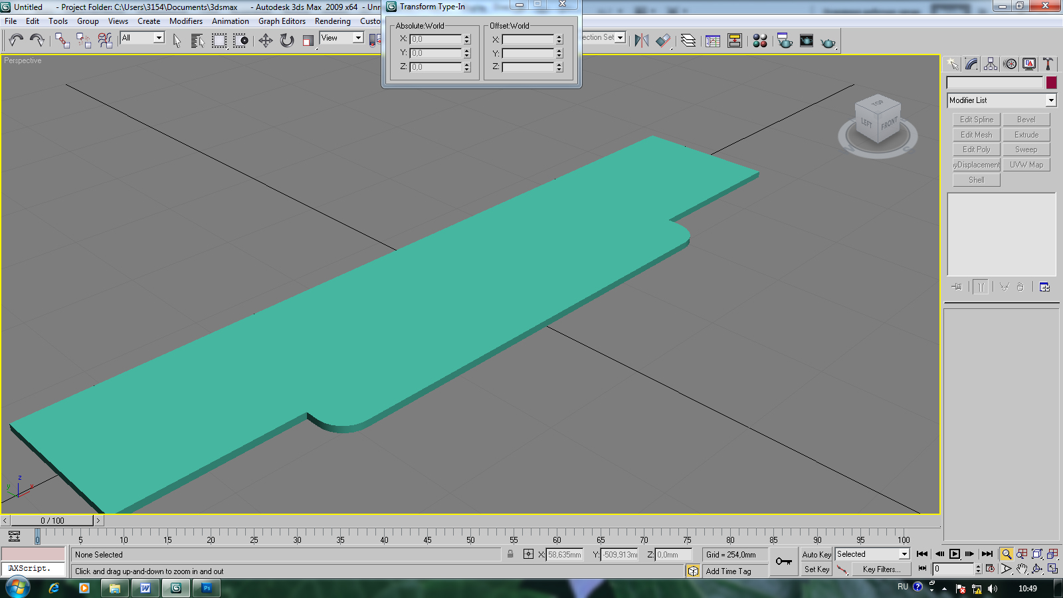Click the Quick Render teapot icon
Image resolution: width=1063 pixels, height=598 pixels.
(x=828, y=42)
